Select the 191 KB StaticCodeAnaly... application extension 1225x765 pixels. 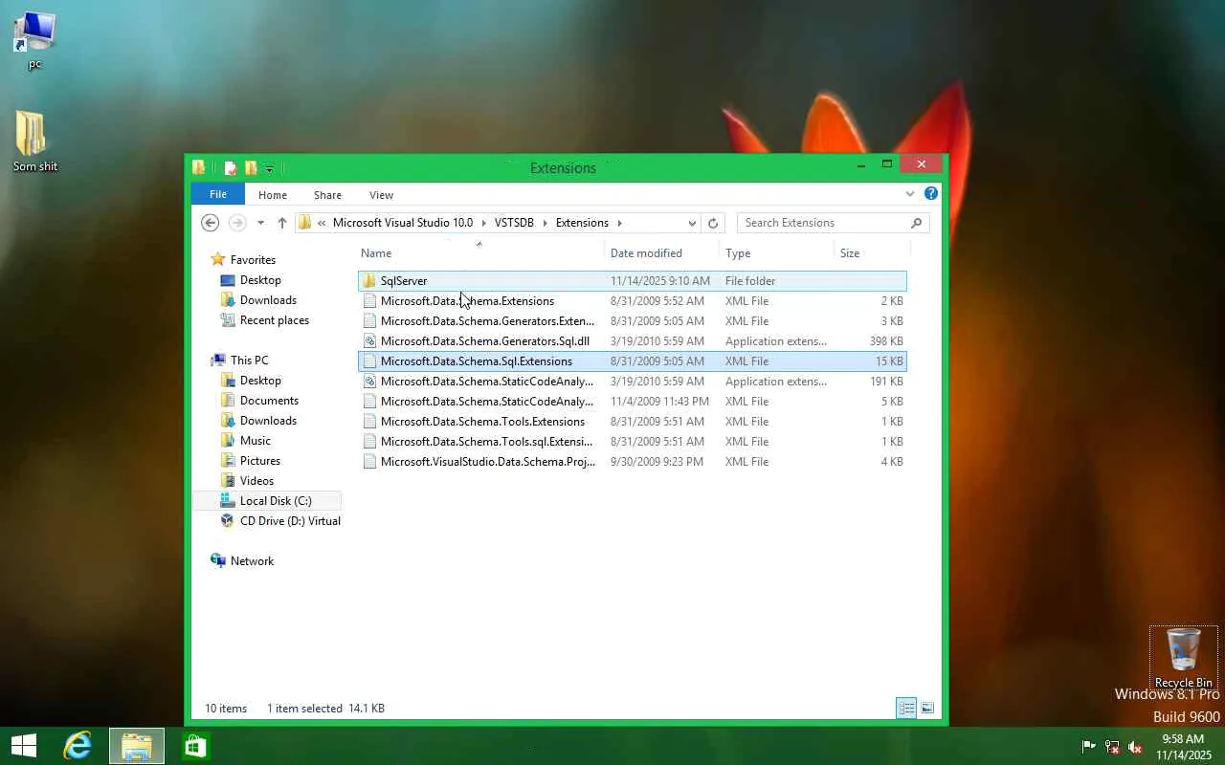(x=632, y=382)
